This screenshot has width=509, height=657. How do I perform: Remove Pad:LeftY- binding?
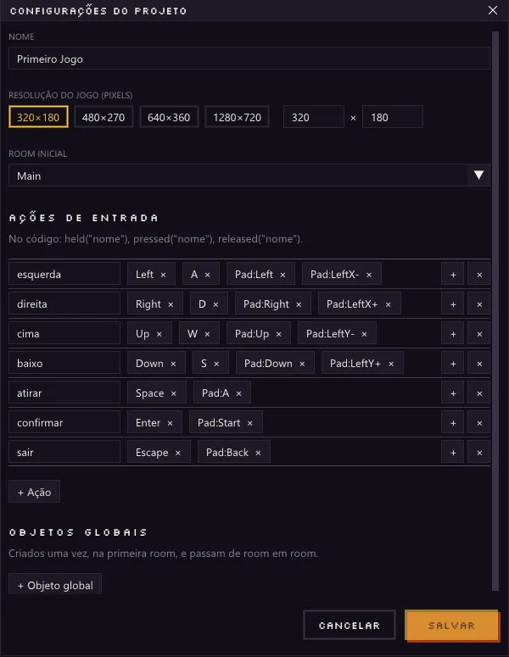(364, 334)
